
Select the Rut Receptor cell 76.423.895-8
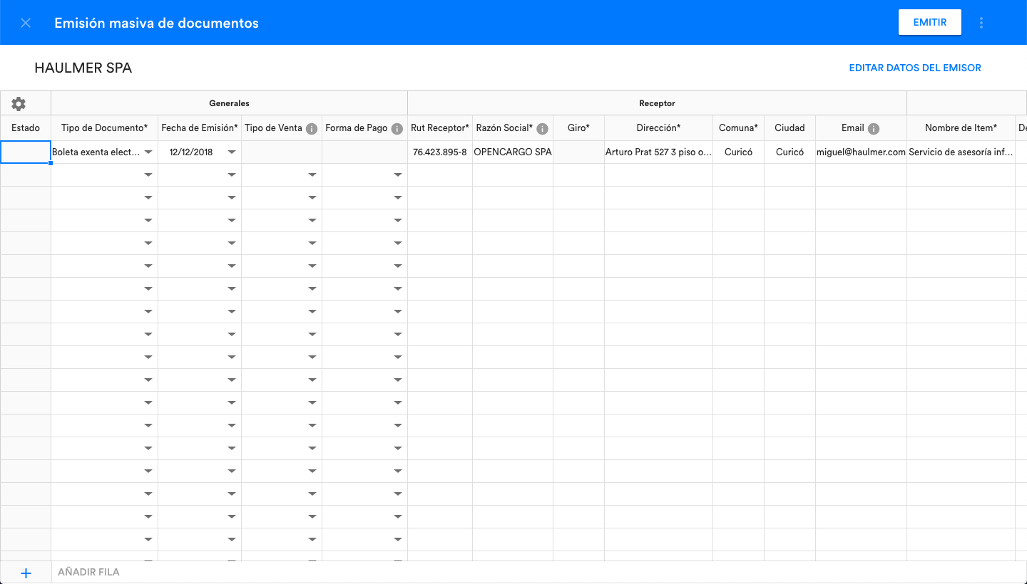439,152
